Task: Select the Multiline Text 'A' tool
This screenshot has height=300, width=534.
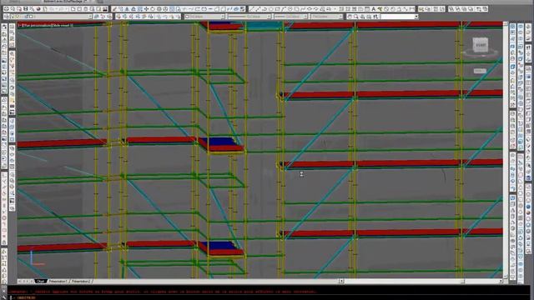Action: point(373,9)
